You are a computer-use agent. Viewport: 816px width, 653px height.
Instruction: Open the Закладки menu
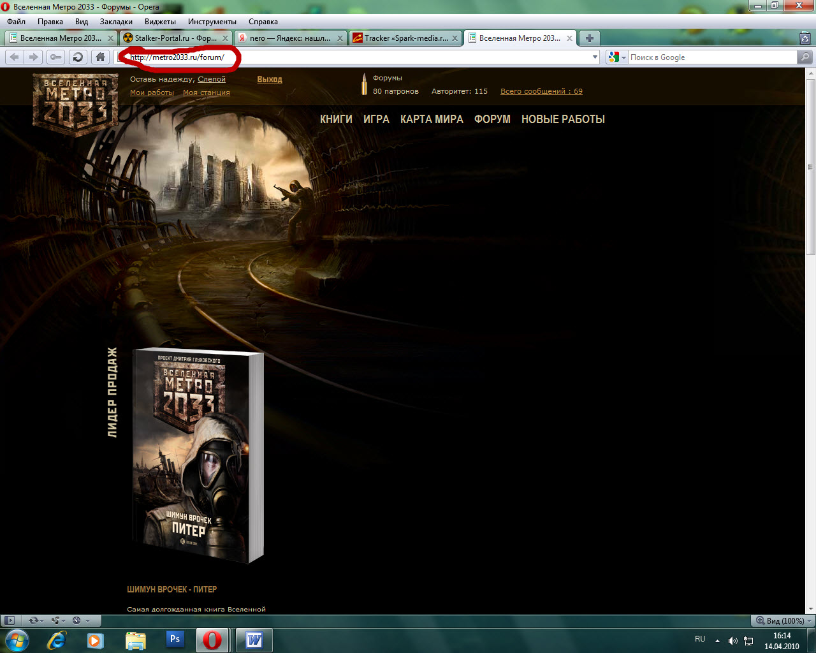116,22
